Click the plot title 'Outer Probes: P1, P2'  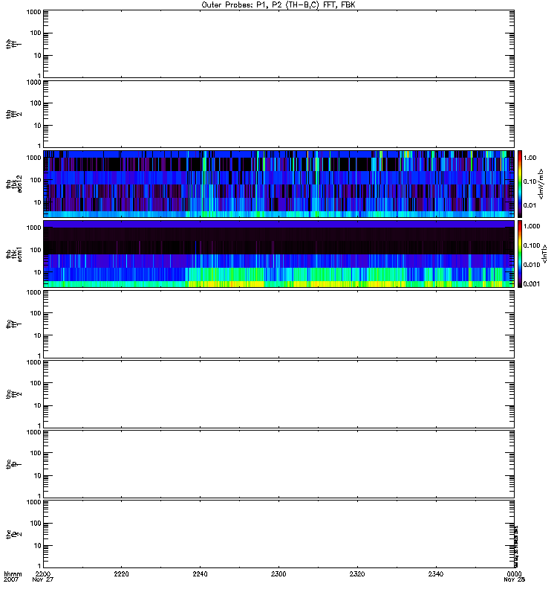[278, 4]
